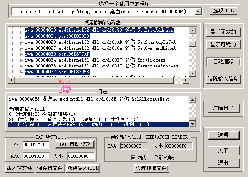This screenshot has width=248, height=177.
Task: Click log line 2D 输入函数(s)
Action: [x=75, y=119]
